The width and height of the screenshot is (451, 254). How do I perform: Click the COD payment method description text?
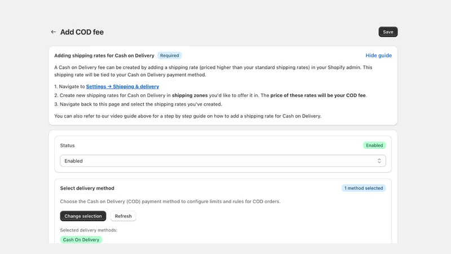[170, 202]
